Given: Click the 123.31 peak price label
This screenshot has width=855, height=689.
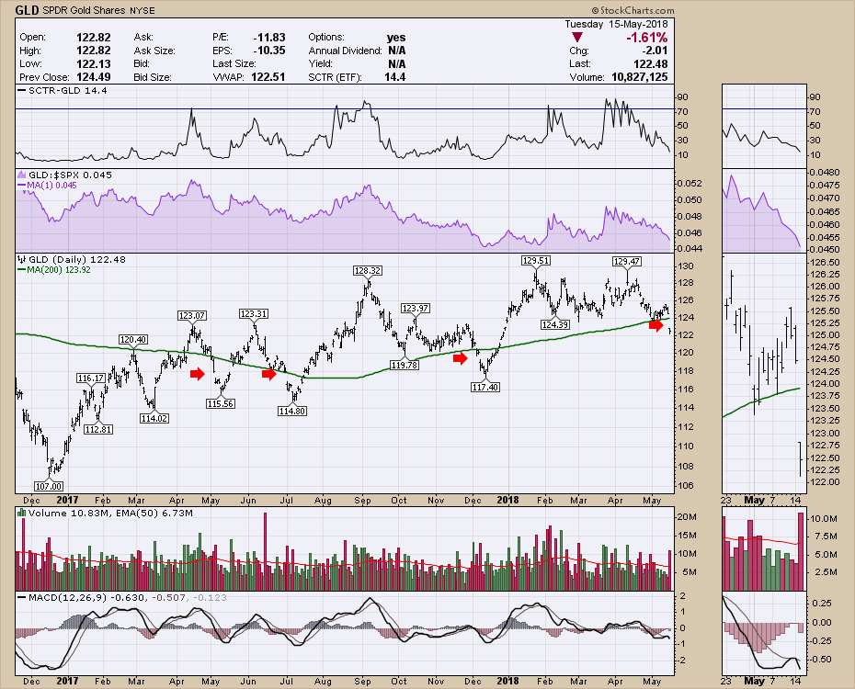Looking at the screenshot, I should tap(254, 314).
